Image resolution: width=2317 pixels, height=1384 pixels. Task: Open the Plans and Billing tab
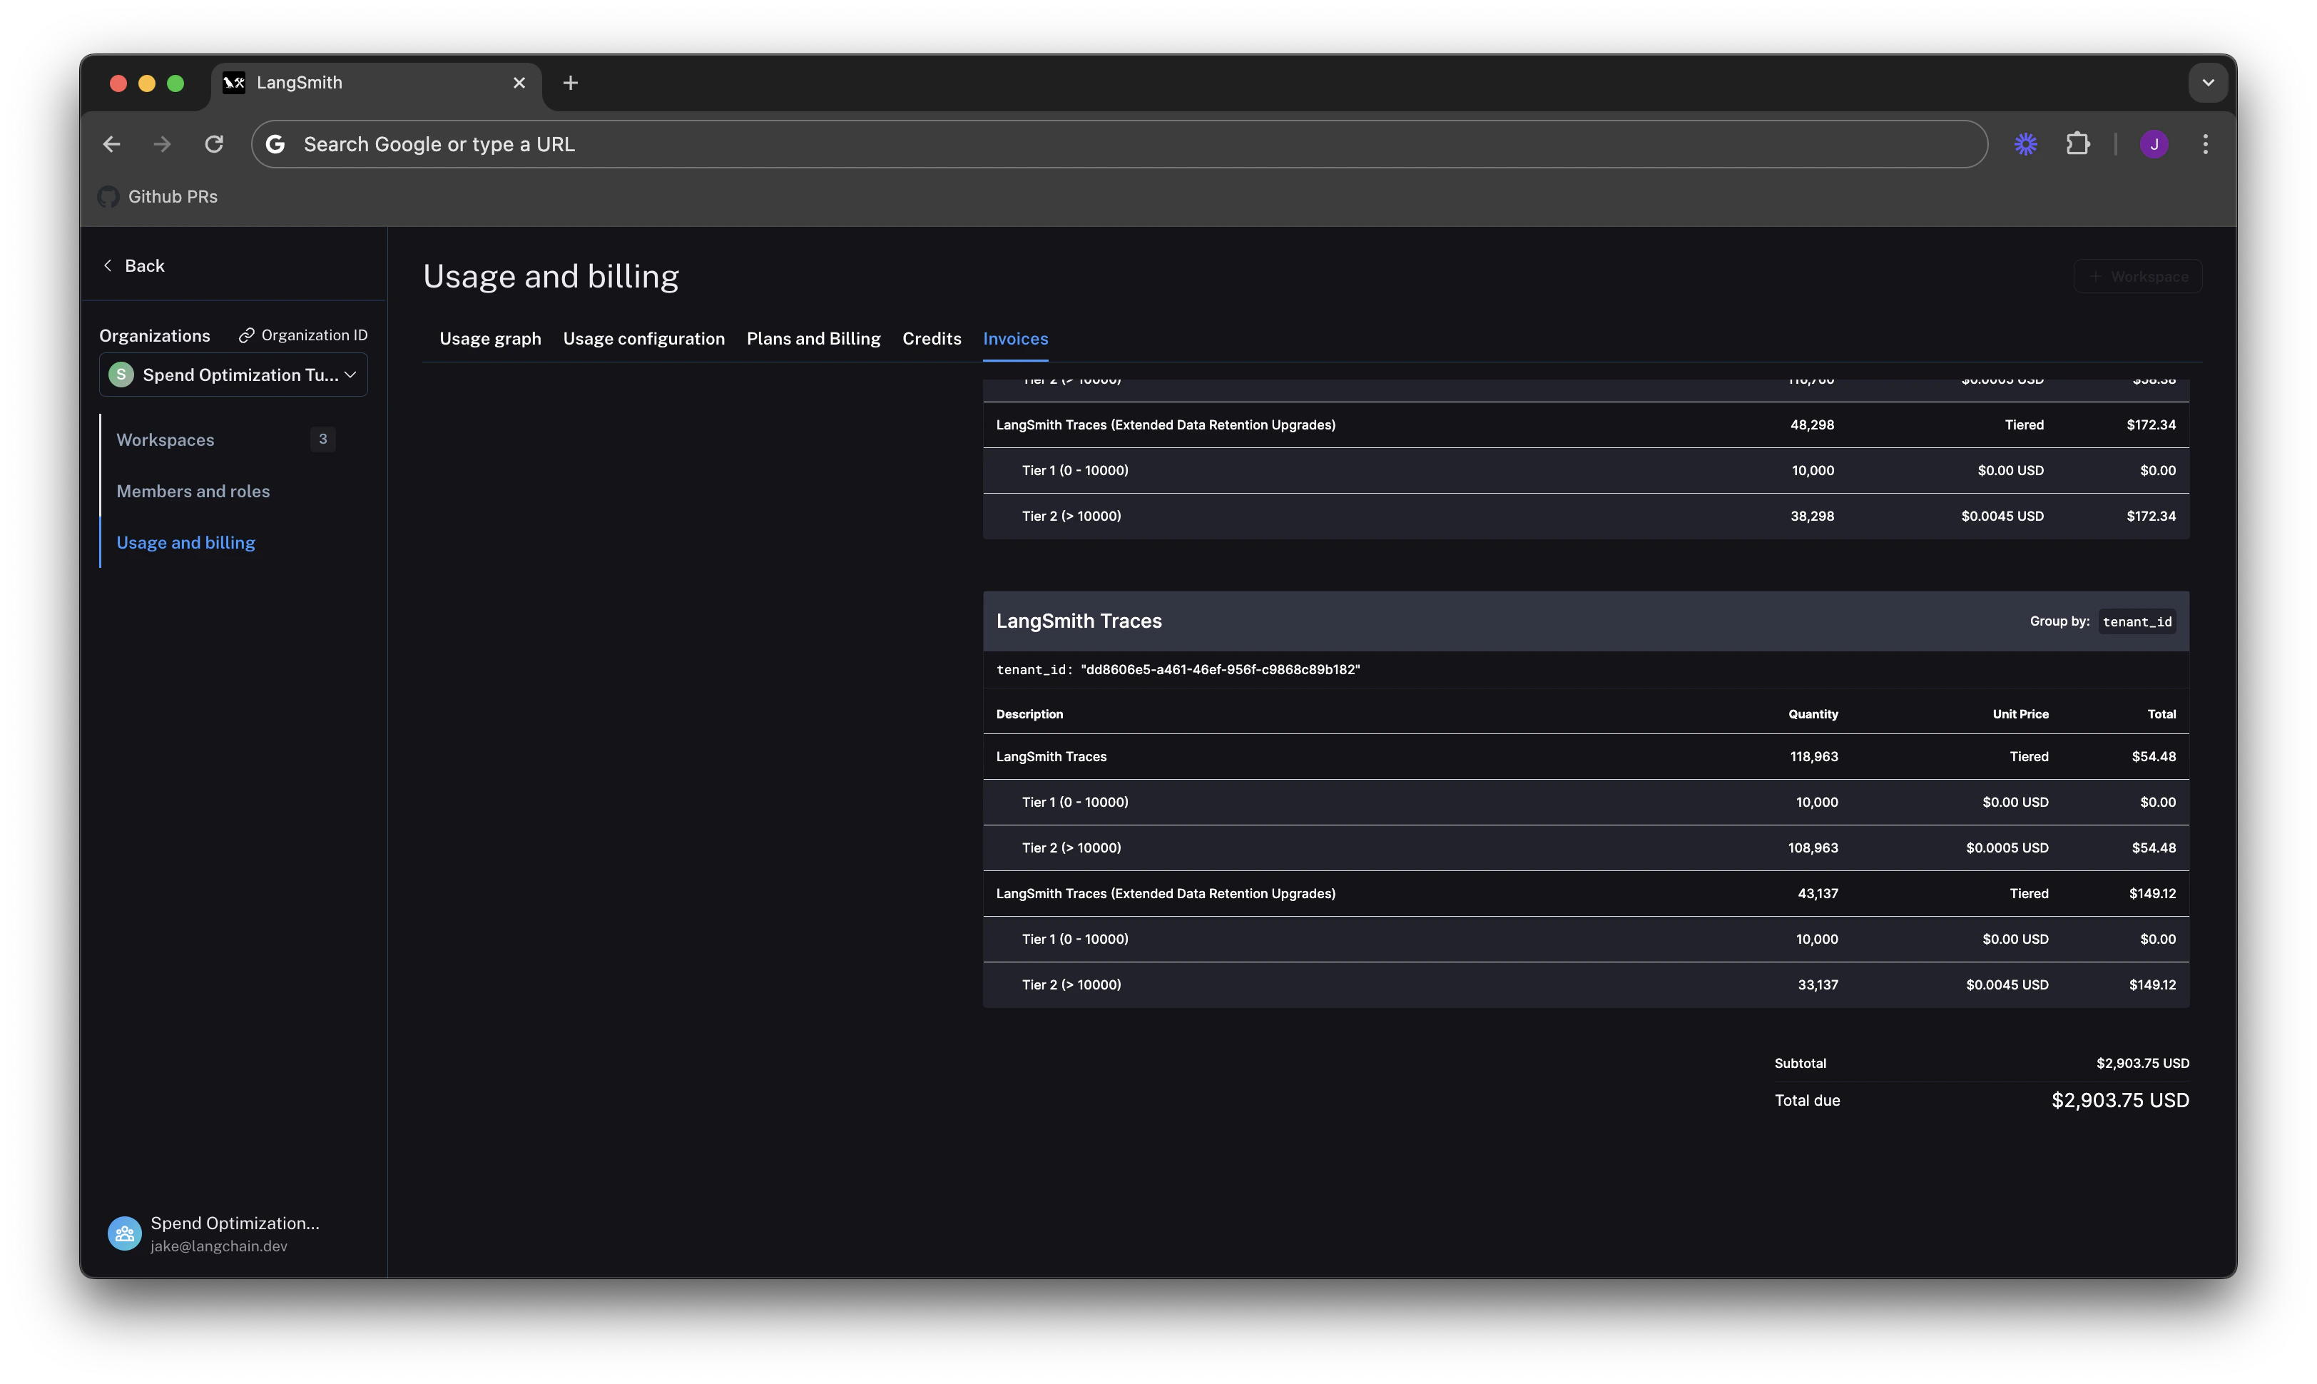813,339
